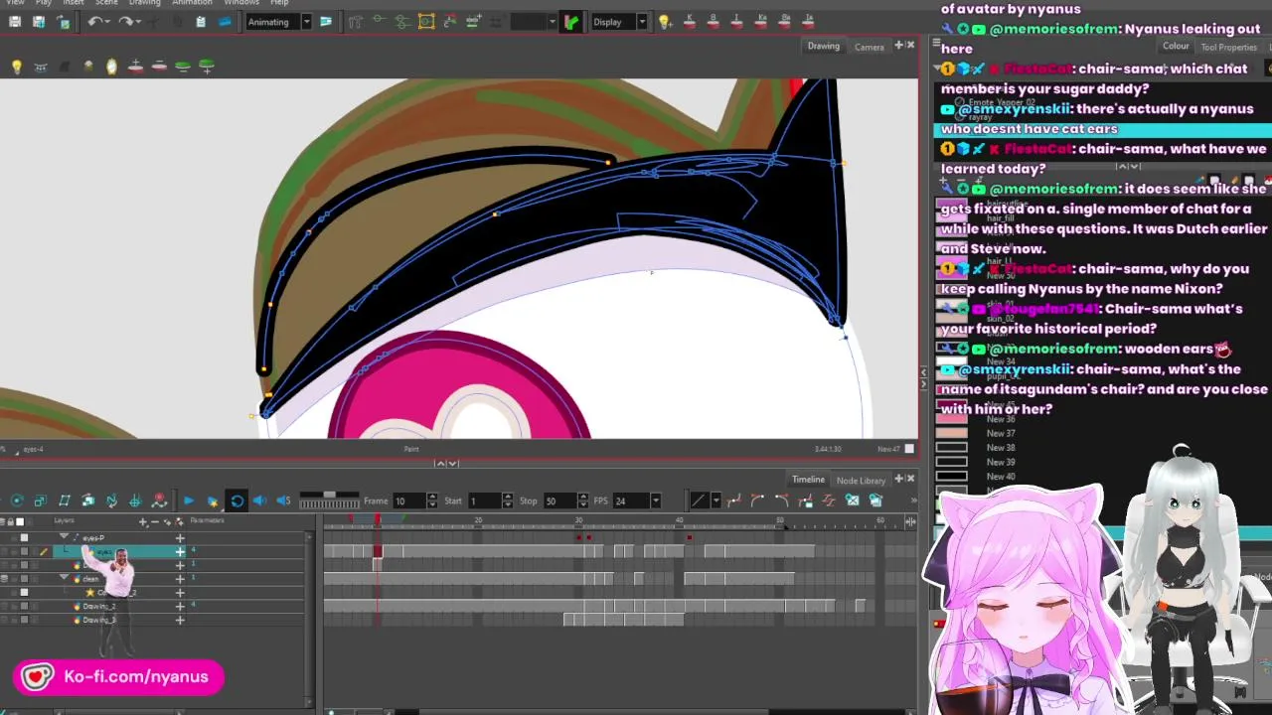
Task: Click the Stop frame input field
Action: 558,500
